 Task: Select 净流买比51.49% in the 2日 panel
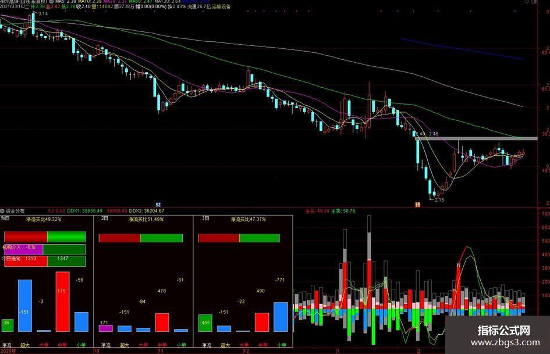click(146, 219)
